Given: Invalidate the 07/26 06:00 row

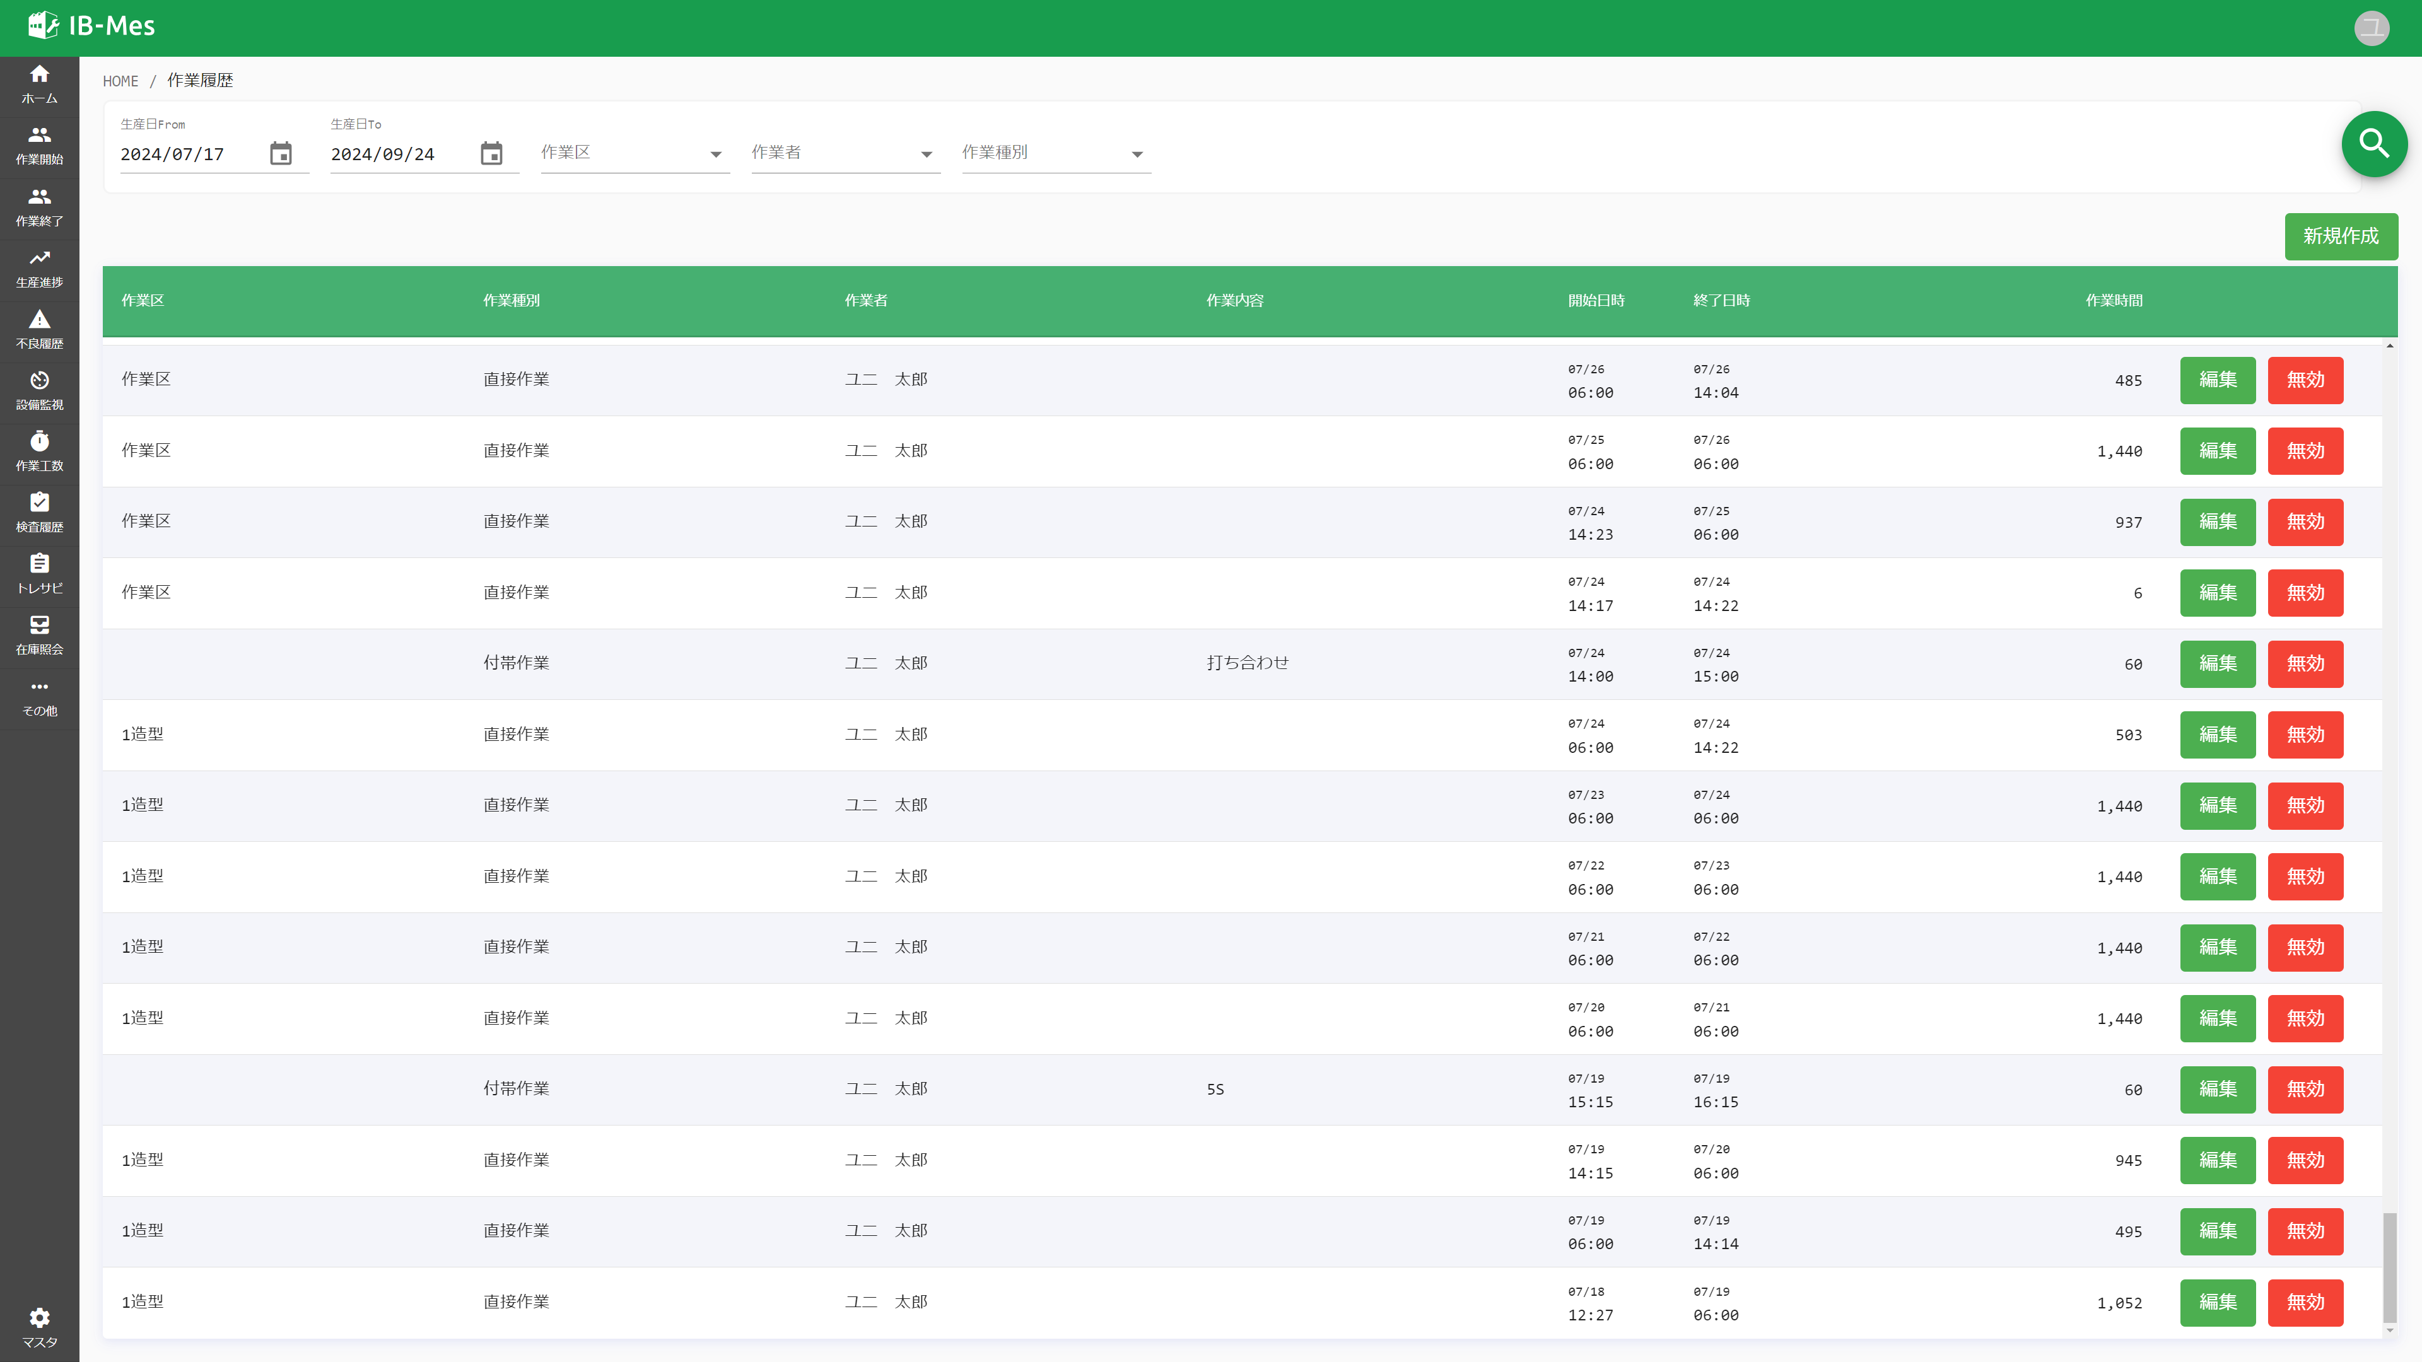Looking at the screenshot, I should [x=2305, y=380].
